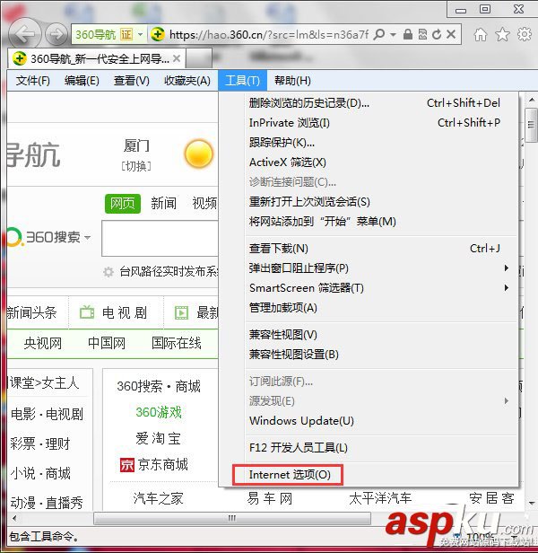Viewport: 538px width, 553px height.
Task: Click the search magnifier in address bar
Action: 379,34
